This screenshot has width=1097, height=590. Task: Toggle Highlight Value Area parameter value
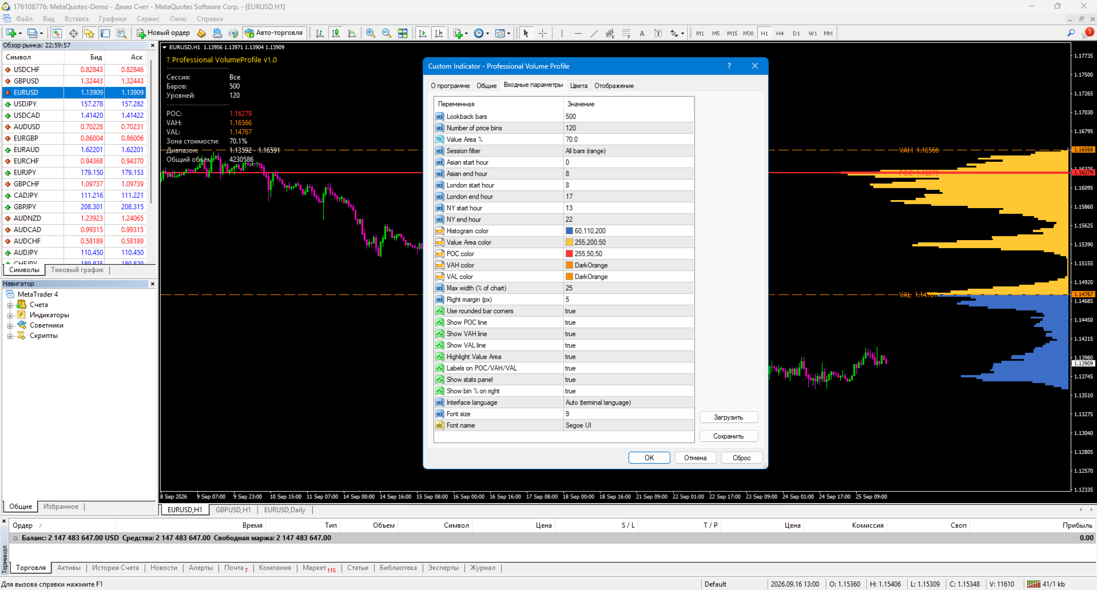click(x=629, y=357)
